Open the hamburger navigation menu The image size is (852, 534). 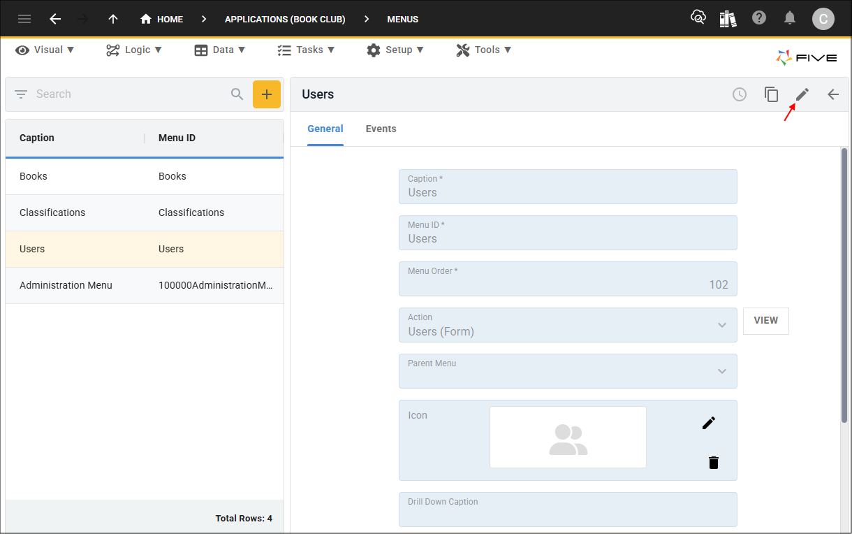24,19
